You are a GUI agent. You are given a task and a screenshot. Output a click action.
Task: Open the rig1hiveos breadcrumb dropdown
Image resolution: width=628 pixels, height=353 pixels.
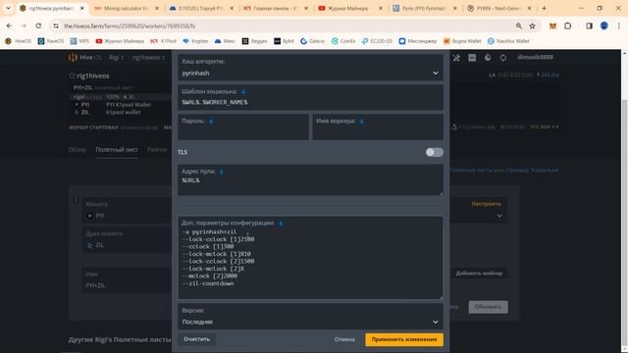[148, 58]
